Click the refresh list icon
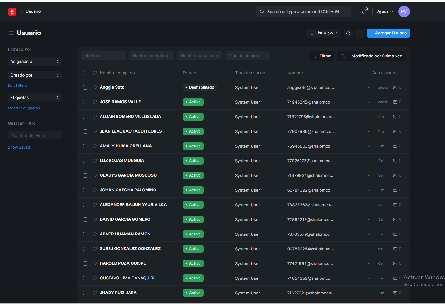The width and height of the screenshot is (445, 304). pos(348,33)
